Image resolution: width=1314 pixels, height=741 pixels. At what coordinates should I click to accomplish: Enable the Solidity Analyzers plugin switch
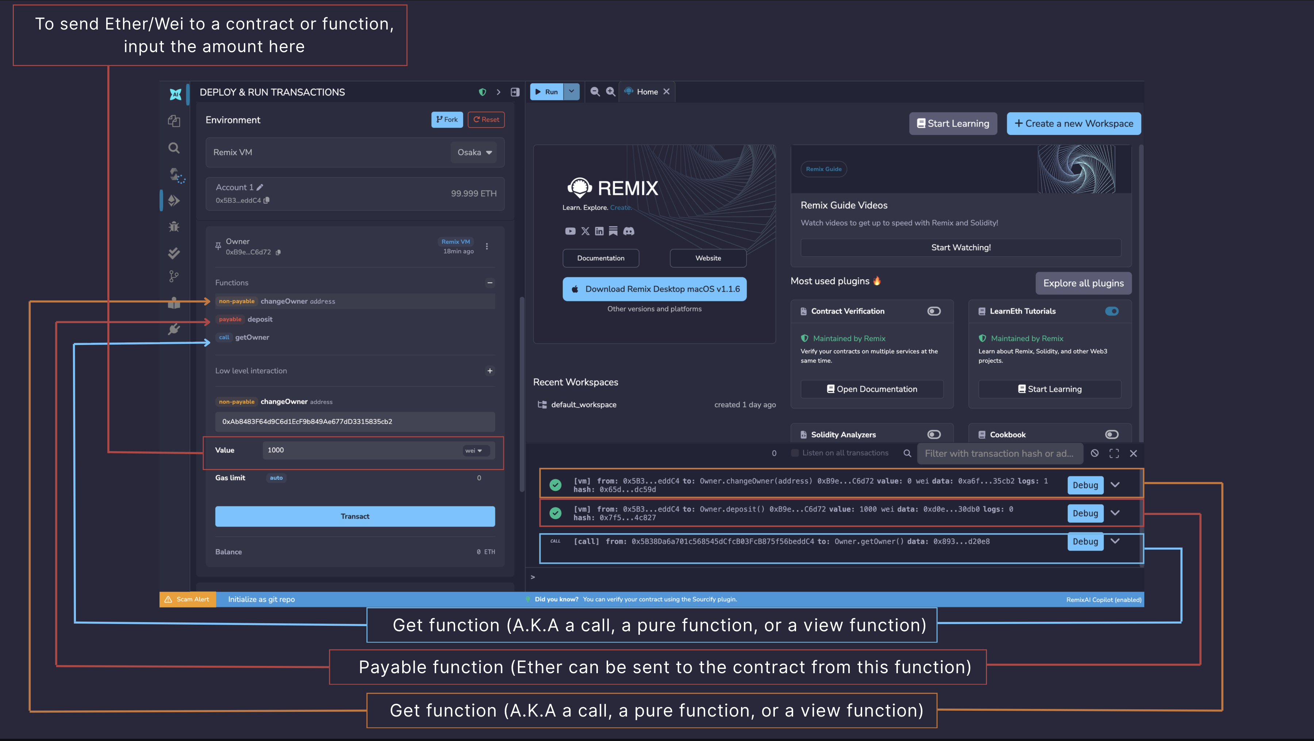pyautogui.click(x=934, y=434)
